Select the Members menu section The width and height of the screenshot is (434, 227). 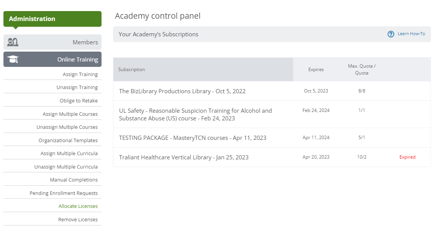coord(52,42)
